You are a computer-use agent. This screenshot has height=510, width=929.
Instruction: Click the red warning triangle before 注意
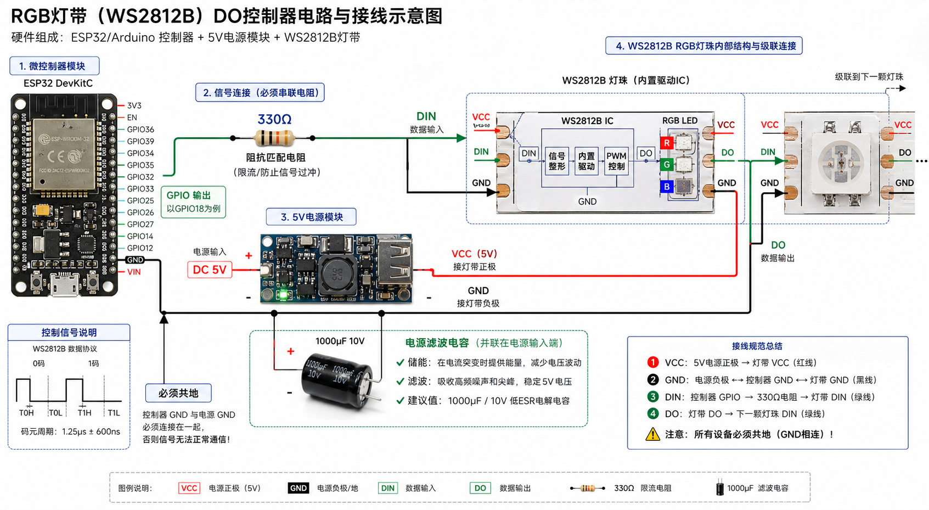coord(652,434)
